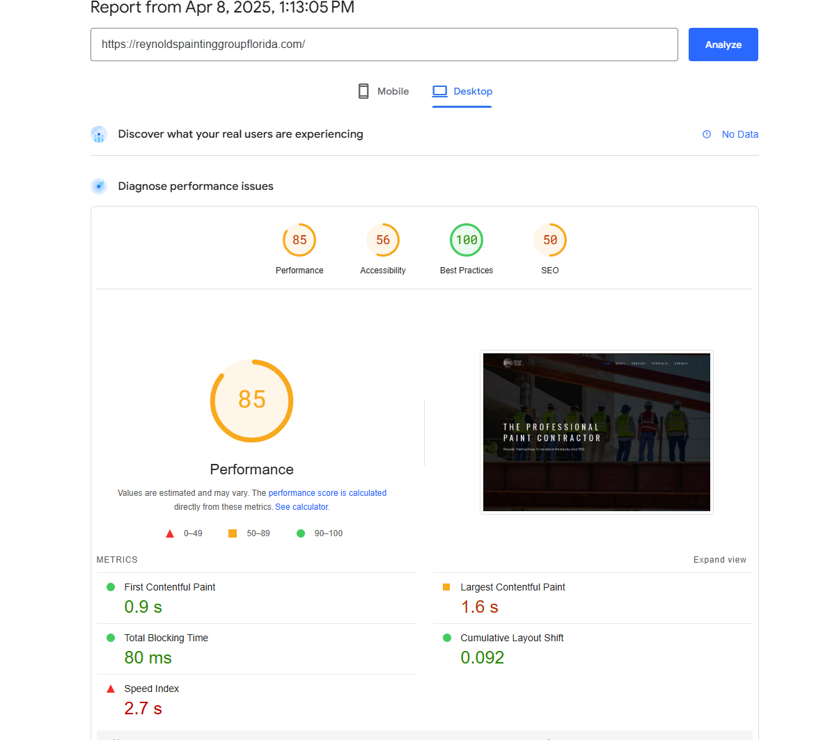Click the desktop monitor icon
The width and height of the screenshot is (814, 740).
tap(439, 91)
